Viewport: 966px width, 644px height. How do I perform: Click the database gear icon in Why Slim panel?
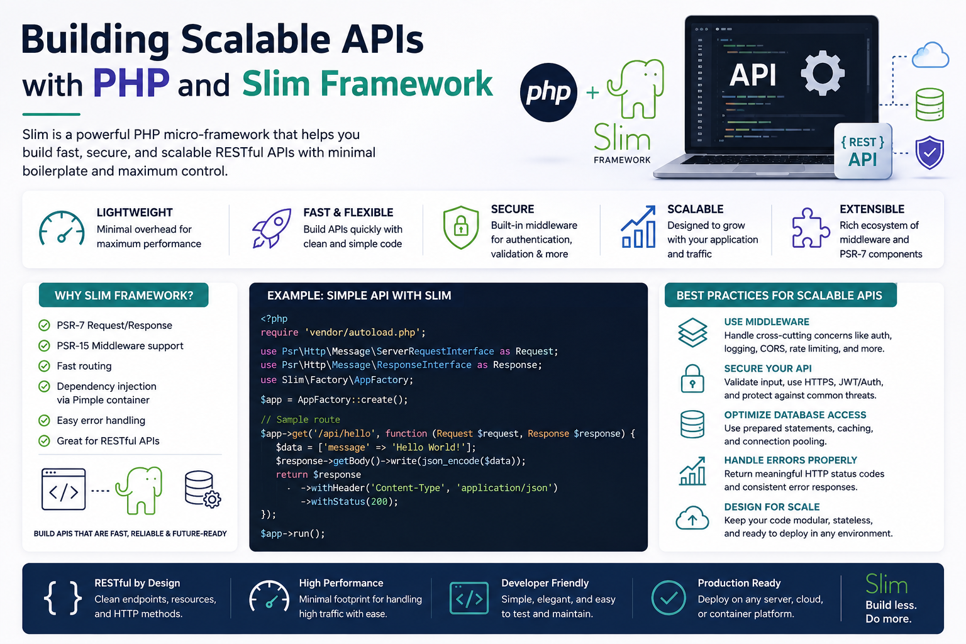(203, 489)
